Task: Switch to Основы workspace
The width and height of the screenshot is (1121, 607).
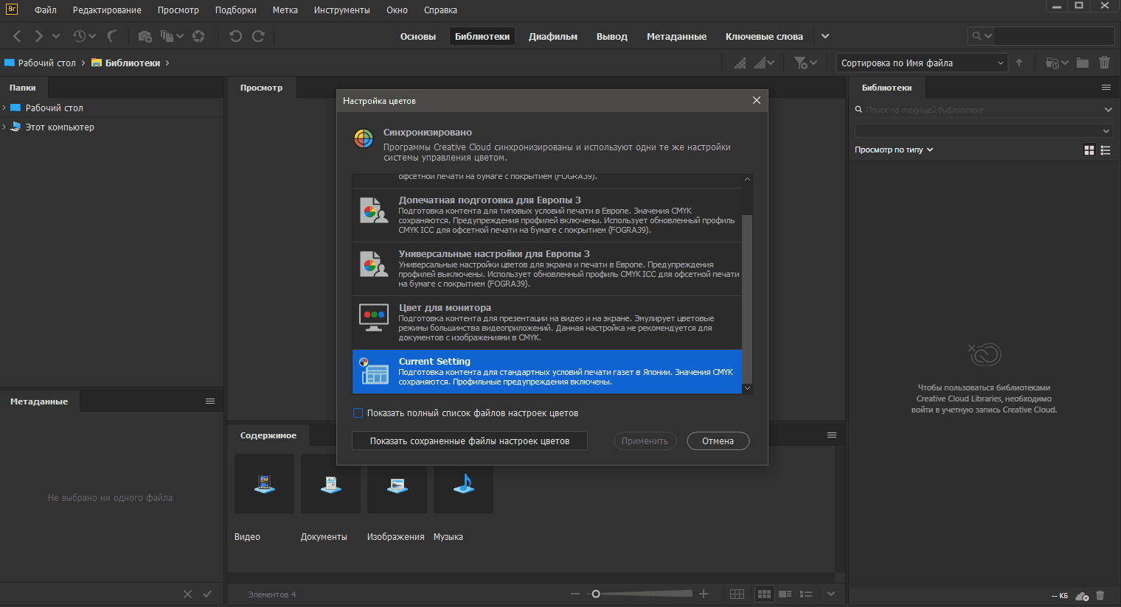Action: 418,37
